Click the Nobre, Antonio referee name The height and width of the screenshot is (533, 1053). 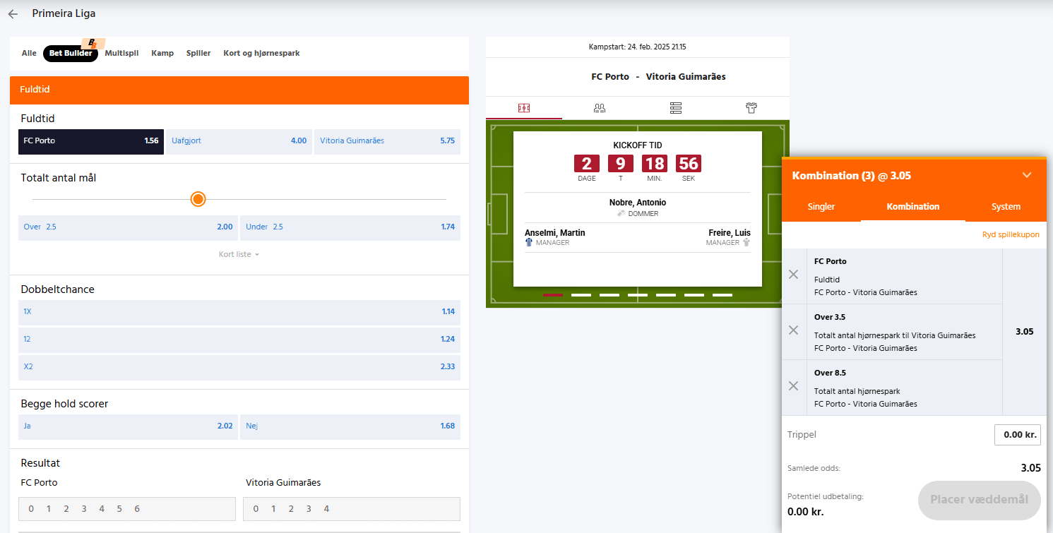pyautogui.click(x=638, y=203)
